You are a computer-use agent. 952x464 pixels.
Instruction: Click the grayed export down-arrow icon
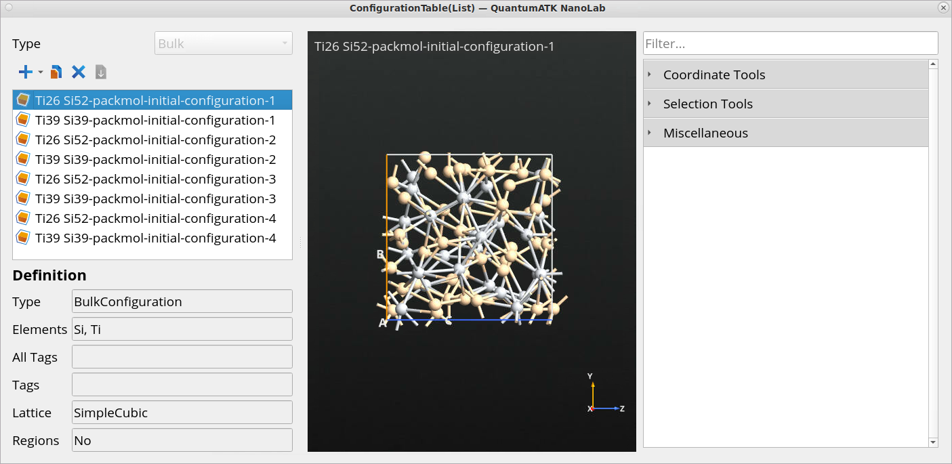[x=101, y=72]
